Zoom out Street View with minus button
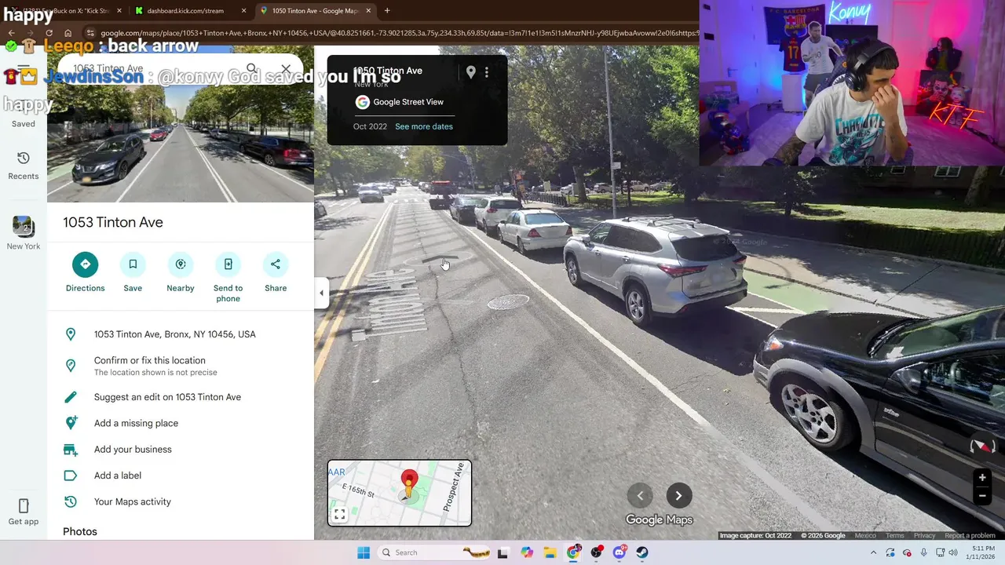 982,496
